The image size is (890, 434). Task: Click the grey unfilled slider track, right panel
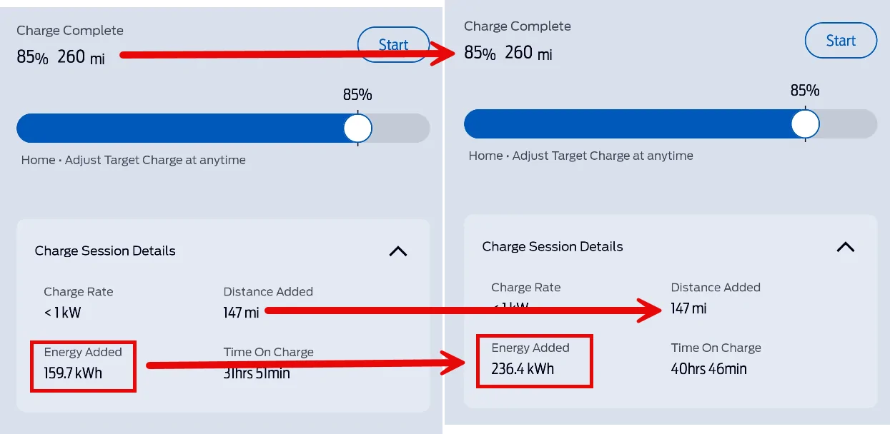pos(848,124)
